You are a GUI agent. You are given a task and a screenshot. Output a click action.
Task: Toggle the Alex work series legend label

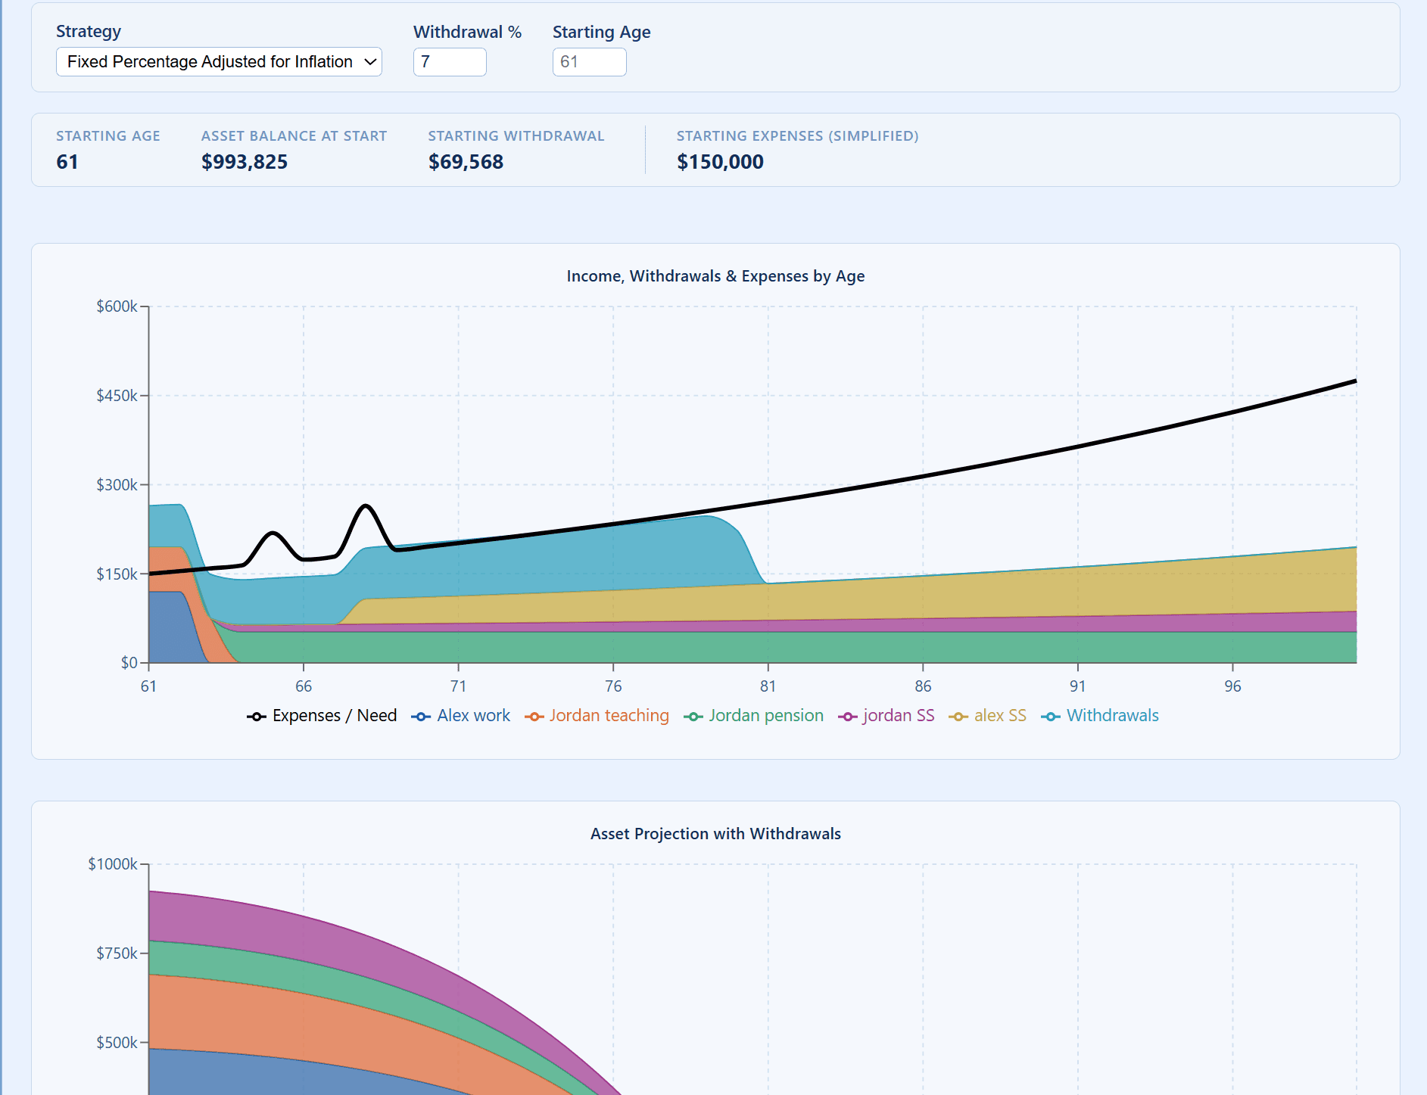click(x=473, y=716)
